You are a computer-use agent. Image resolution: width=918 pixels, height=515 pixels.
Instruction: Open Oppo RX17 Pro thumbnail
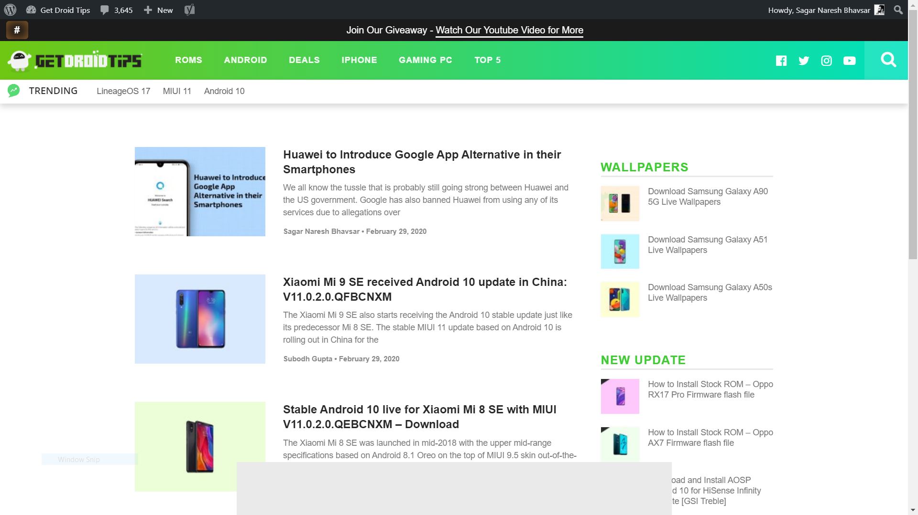[x=620, y=396]
